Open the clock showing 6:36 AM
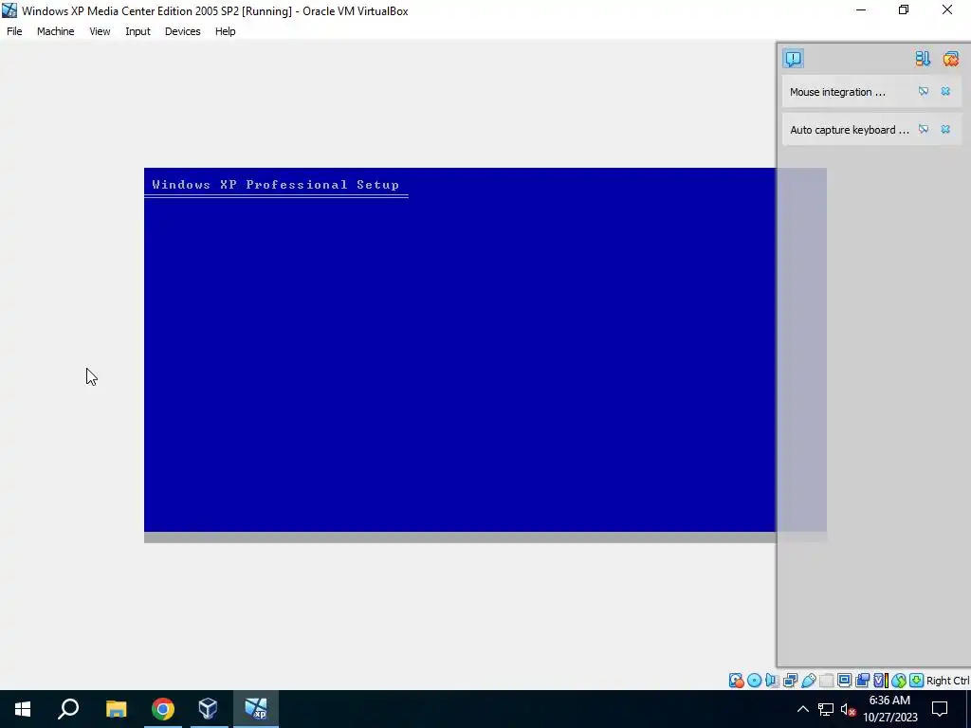The image size is (971, 728). click(889, 709)
